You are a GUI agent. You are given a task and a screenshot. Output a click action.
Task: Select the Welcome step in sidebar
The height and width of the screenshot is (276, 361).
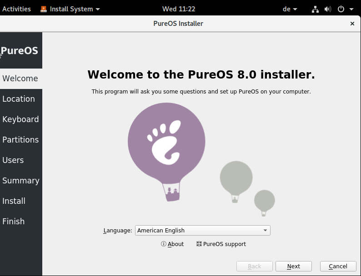pyautogui.click(x=20, y=79)
